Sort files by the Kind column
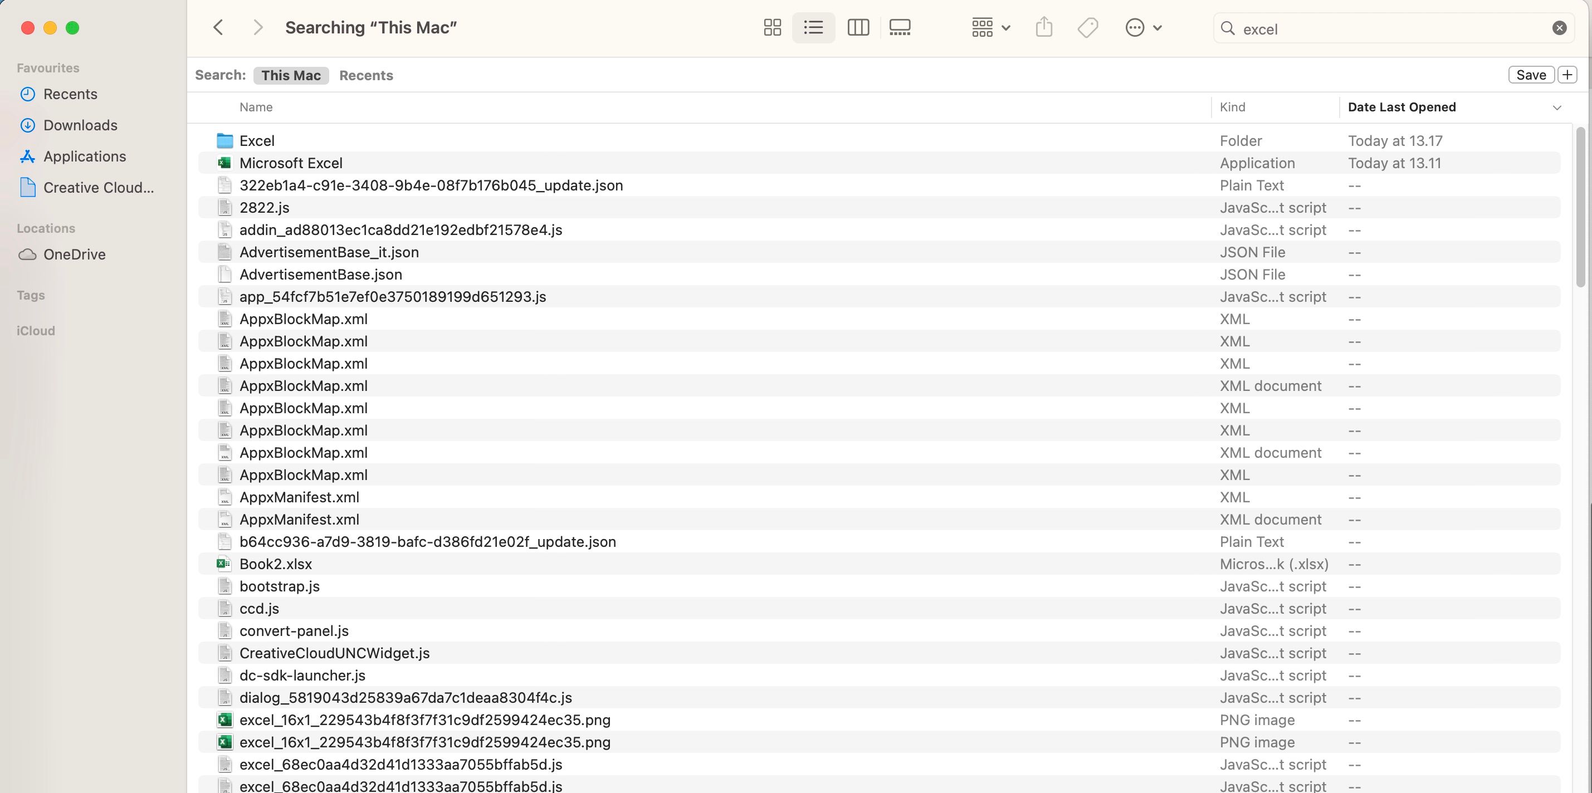The height and width of the screenshot is (793, 1592). click(1233, 107)
